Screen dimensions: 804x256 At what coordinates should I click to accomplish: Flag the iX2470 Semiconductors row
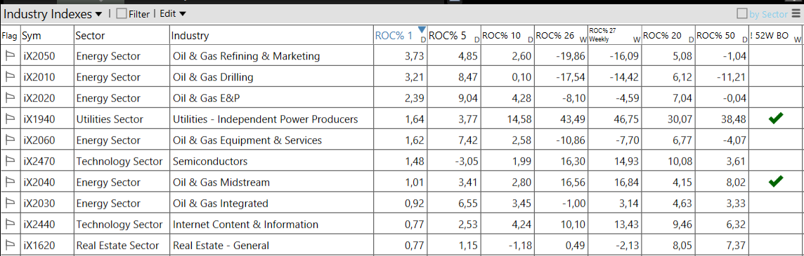tap(10, 161)
